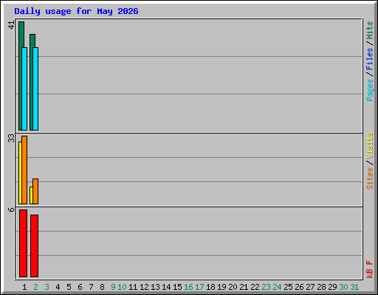Select the cyan Pages bar for day 1
The width and height of the screenshot is (378, 295).
(24, 88)
